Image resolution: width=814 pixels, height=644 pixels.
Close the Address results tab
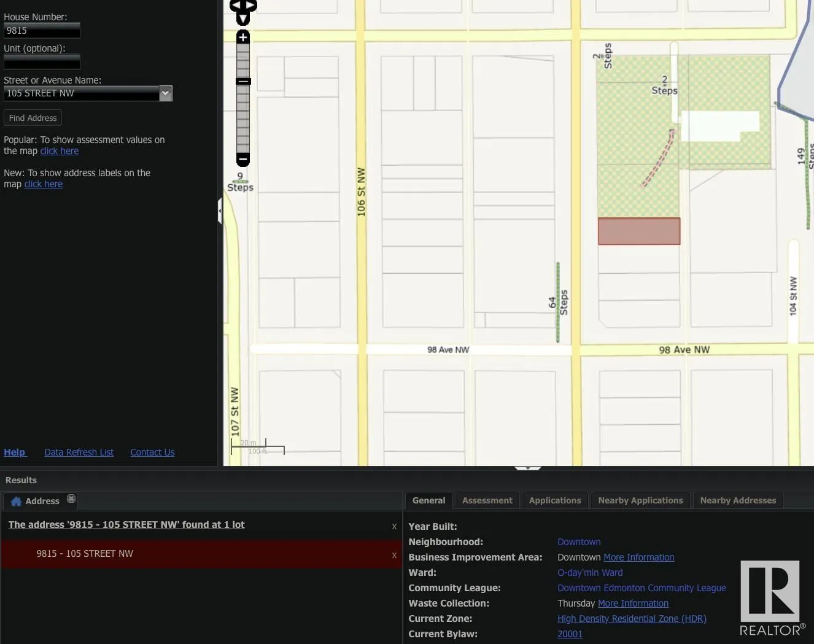coord(71,499)
